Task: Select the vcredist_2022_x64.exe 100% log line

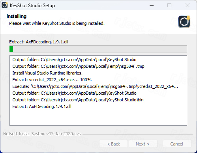Action: [52, 80]
